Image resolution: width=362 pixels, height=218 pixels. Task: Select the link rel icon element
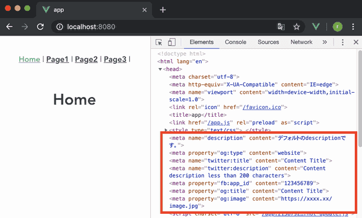pyautogui.click(x=228, y=107)
